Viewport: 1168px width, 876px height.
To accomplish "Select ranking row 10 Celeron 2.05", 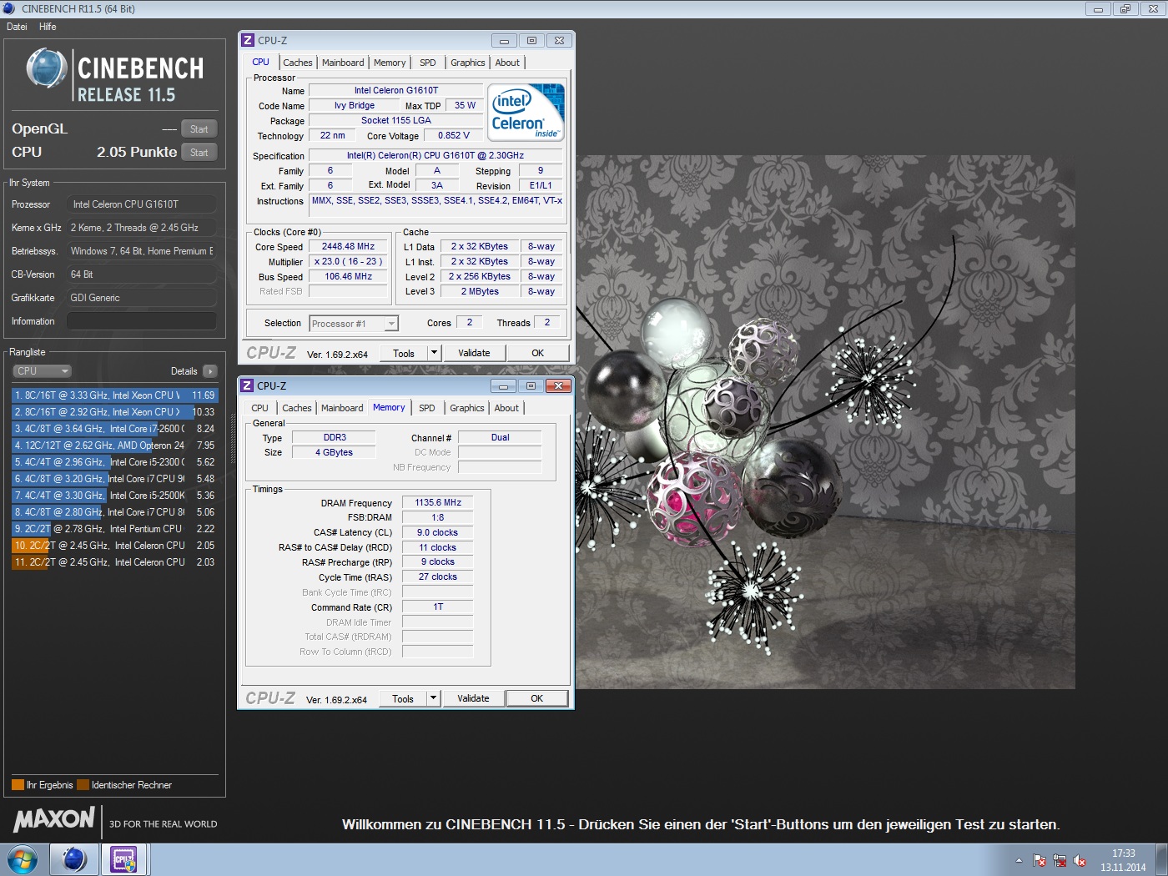I will tap(114, 546).
